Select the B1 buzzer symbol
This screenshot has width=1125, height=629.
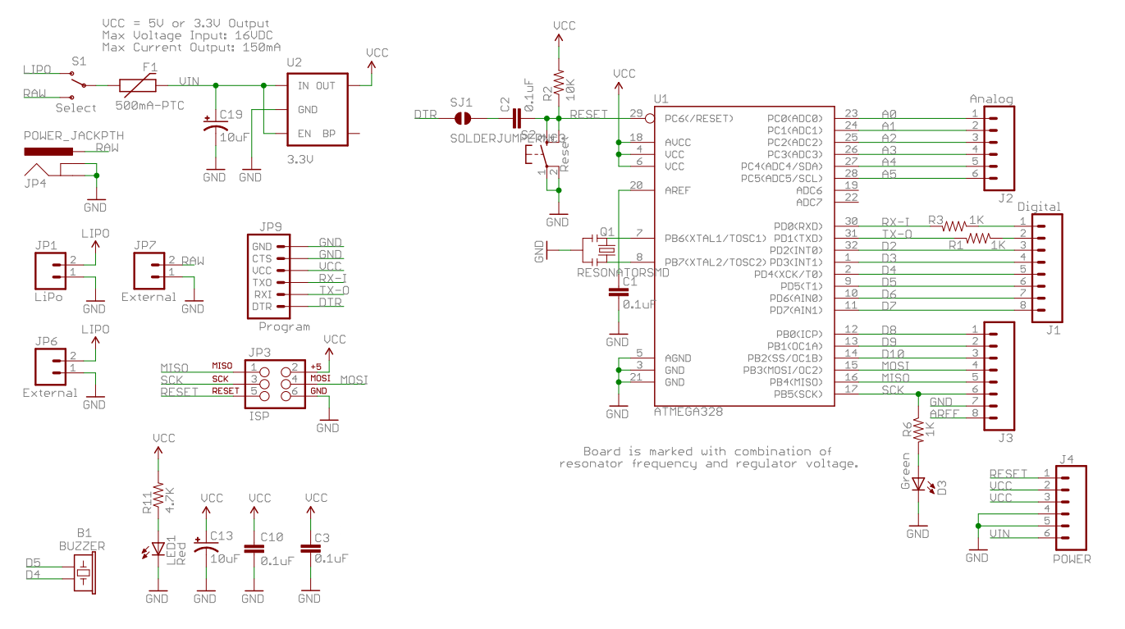pos(83,570)
